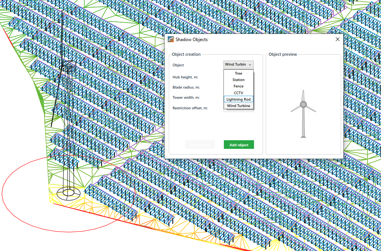Click the wind turbine preview image
The height and width of the screenshot is (251, 381).
click(303, 114)
